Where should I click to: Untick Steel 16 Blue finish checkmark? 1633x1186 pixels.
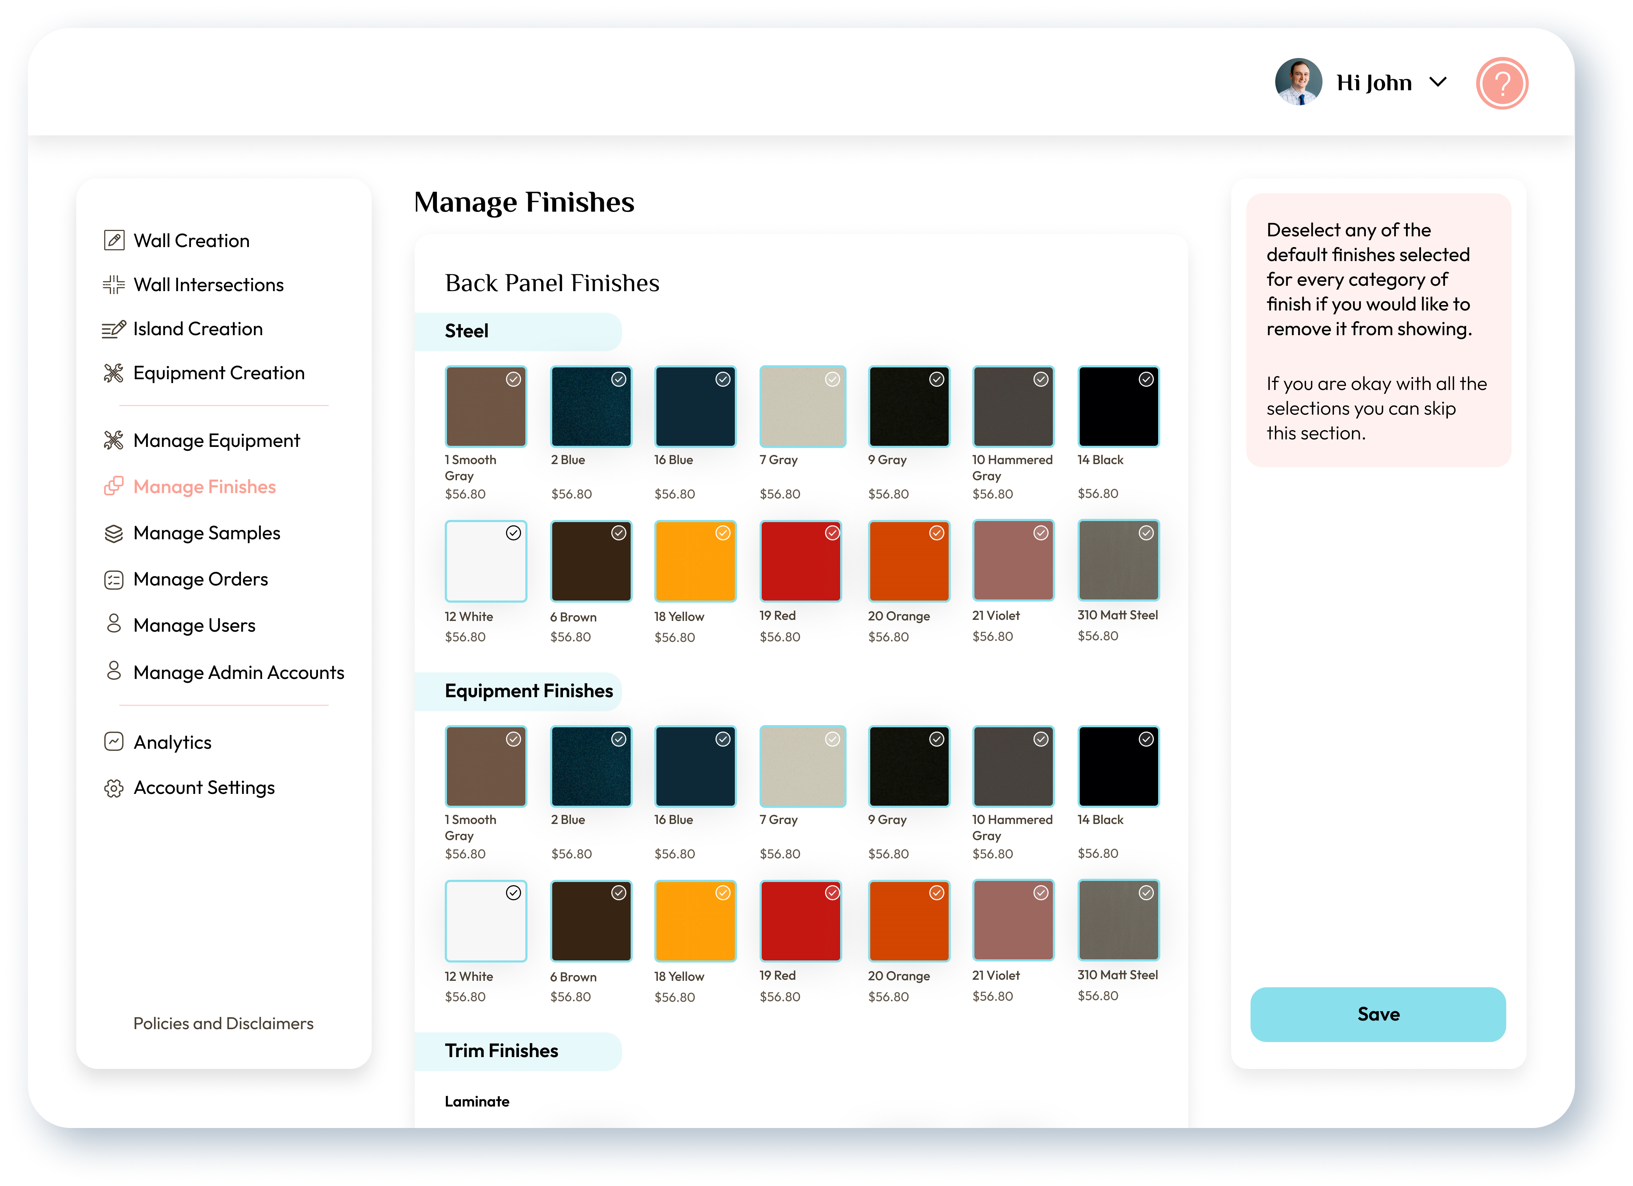point(723,379)
